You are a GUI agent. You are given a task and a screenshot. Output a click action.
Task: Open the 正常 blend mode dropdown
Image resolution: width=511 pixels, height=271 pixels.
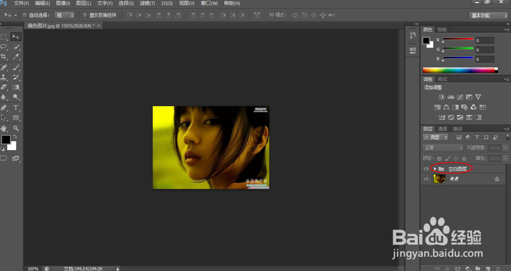pos(443,147)
